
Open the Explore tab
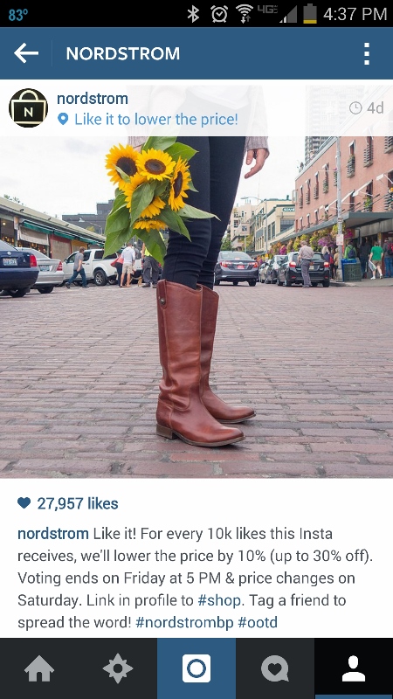[118, 668]
